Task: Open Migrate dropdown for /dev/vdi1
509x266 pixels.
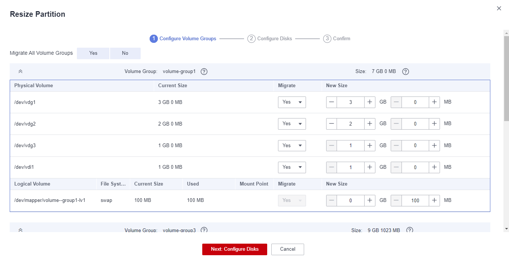Action: coord(292,167)
